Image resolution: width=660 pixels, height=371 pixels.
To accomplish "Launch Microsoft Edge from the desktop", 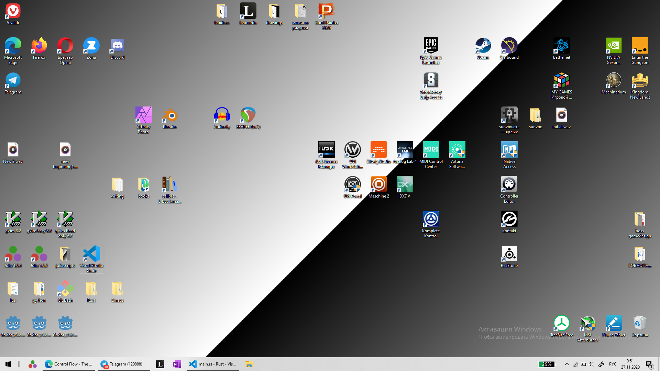I will click(13, 51).
